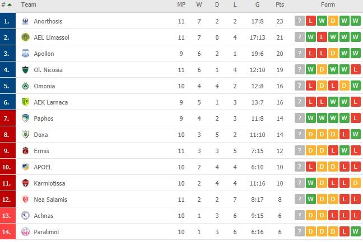Click Karmiotissa latest orange D form badge
The width and height of the screenshot is (363, 242).
356,183
